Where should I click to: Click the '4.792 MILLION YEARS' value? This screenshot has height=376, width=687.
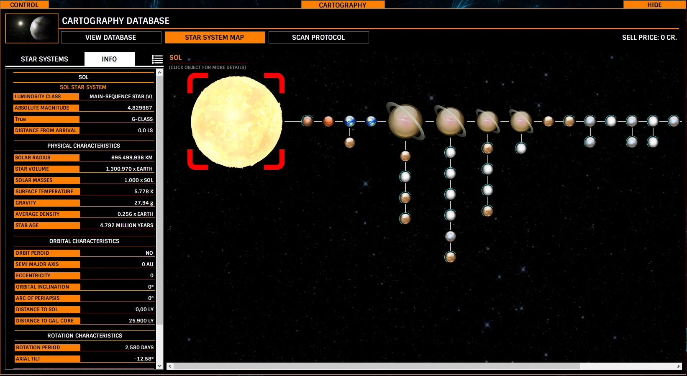[x=127, y=225]
